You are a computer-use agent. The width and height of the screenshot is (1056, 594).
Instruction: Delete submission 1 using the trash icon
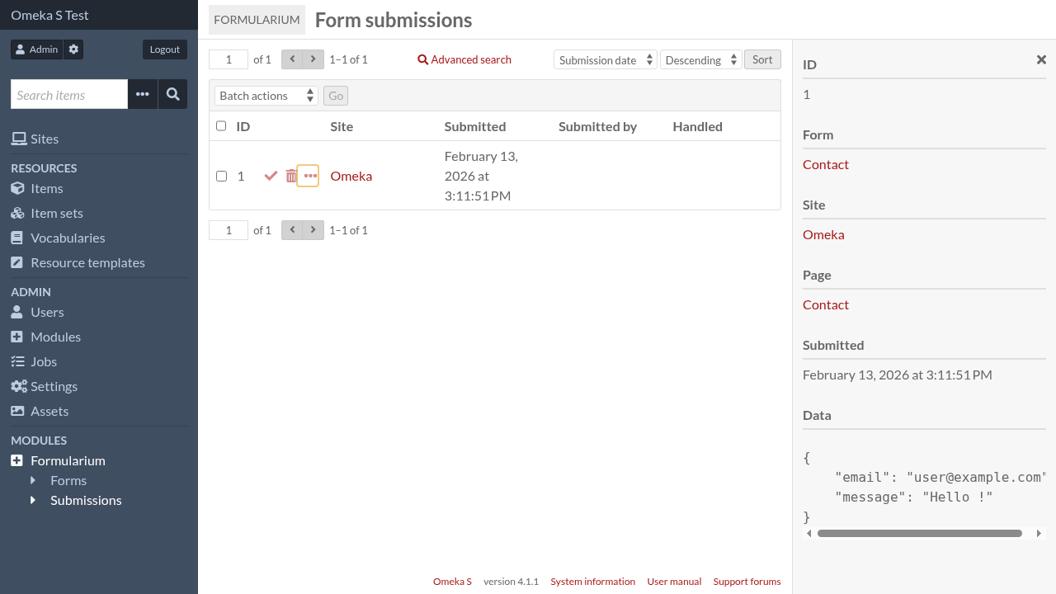290,176
